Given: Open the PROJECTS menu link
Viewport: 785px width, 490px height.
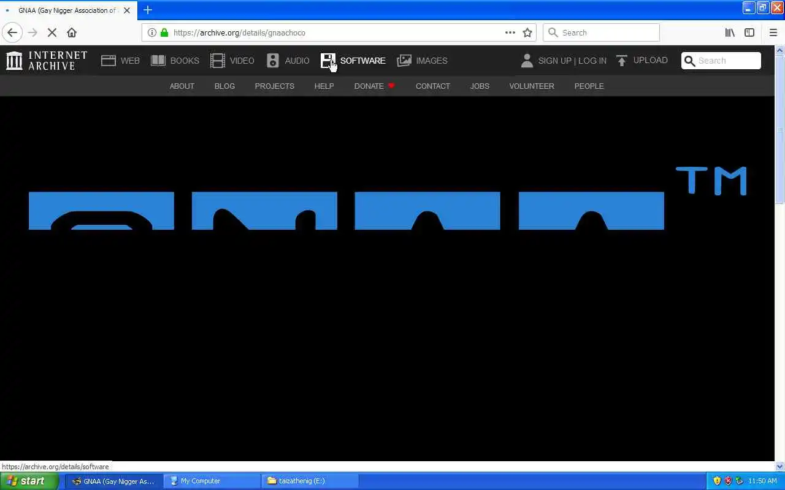Looking at the screenshot, I should pos(275,86).
